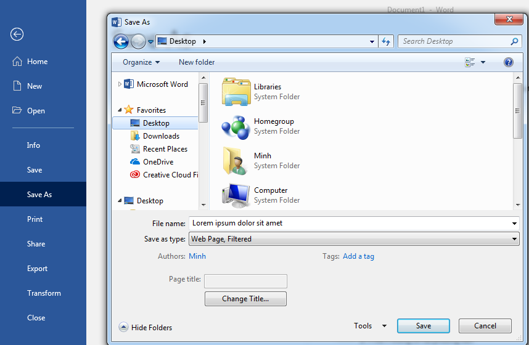Click the Word icon in Save As title bar

pos(117,22)
